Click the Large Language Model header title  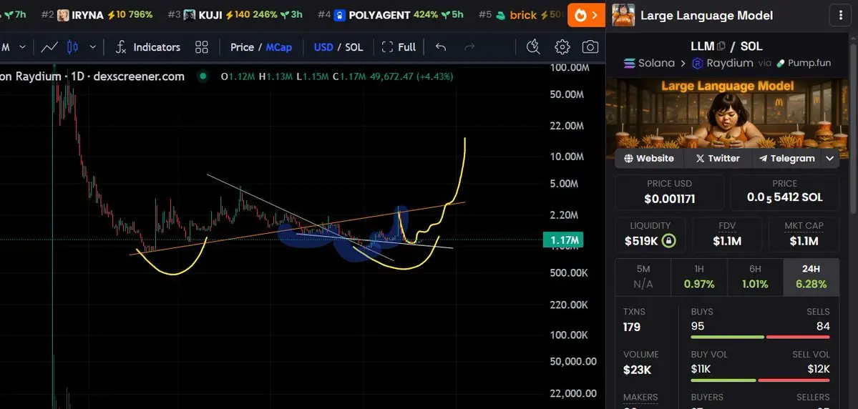click(707, 15)
